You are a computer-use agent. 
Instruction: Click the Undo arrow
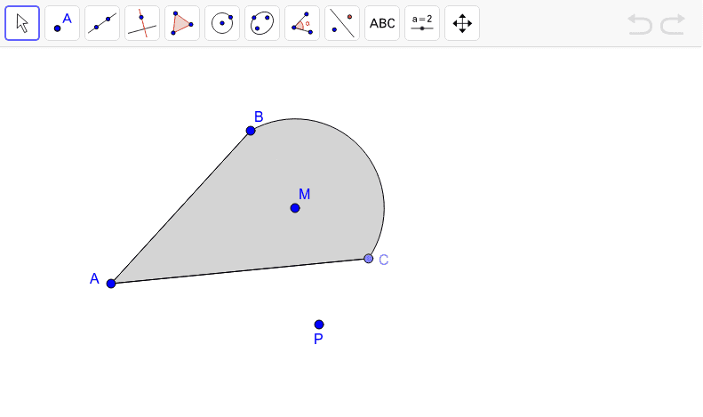pos(640,24)
